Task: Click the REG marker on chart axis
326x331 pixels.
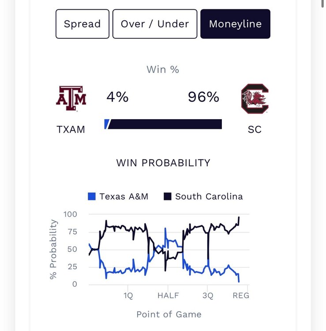Action: [x=241, y=296]
